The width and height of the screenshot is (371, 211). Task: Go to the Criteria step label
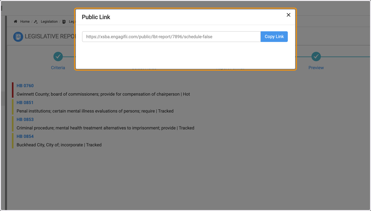pos(58,68)
